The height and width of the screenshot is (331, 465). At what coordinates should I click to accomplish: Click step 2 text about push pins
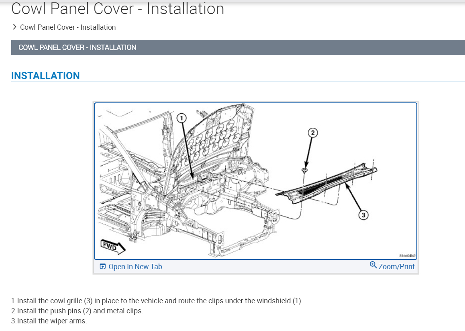click(x=77, y=311)
